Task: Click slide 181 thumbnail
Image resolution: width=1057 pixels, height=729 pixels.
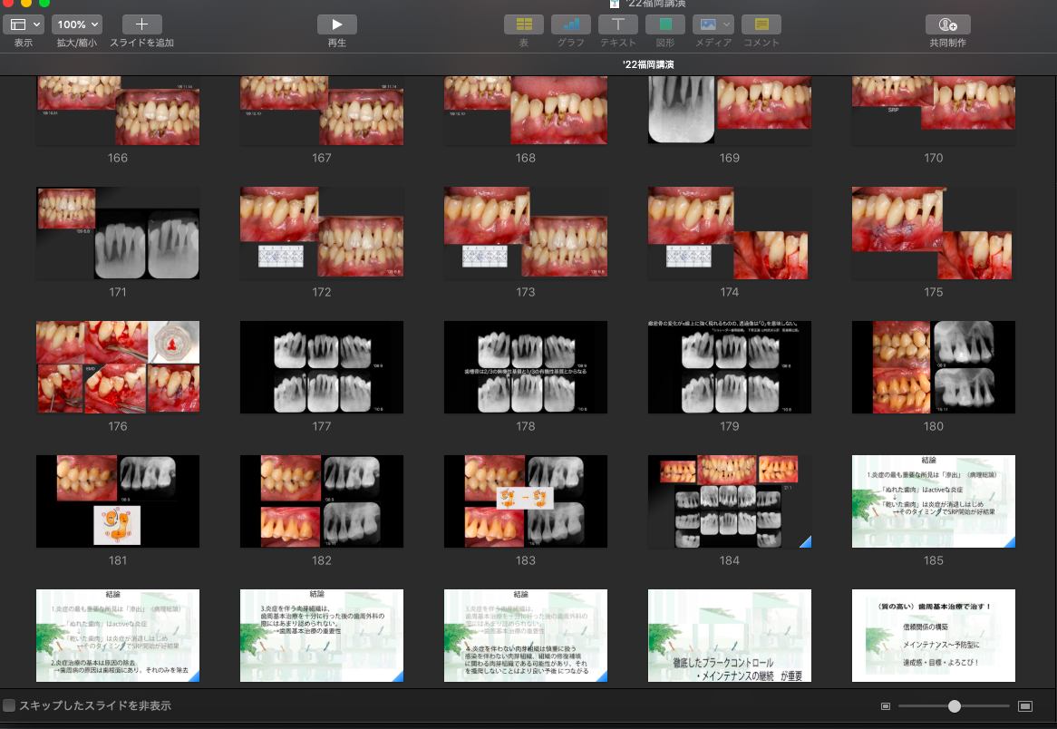Action: (118, 501)
